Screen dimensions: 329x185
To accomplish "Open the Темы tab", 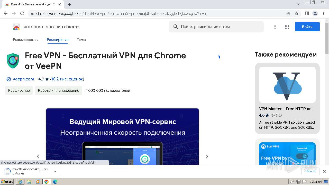I will tap(81, 40).
